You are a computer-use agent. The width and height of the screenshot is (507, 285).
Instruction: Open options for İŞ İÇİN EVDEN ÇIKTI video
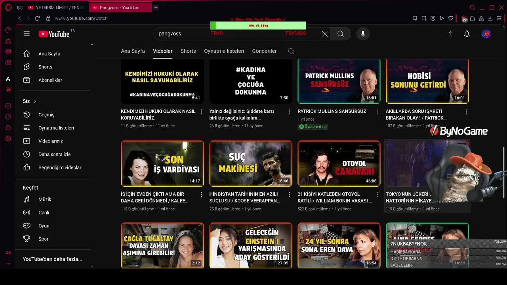[x=201, y=195]
